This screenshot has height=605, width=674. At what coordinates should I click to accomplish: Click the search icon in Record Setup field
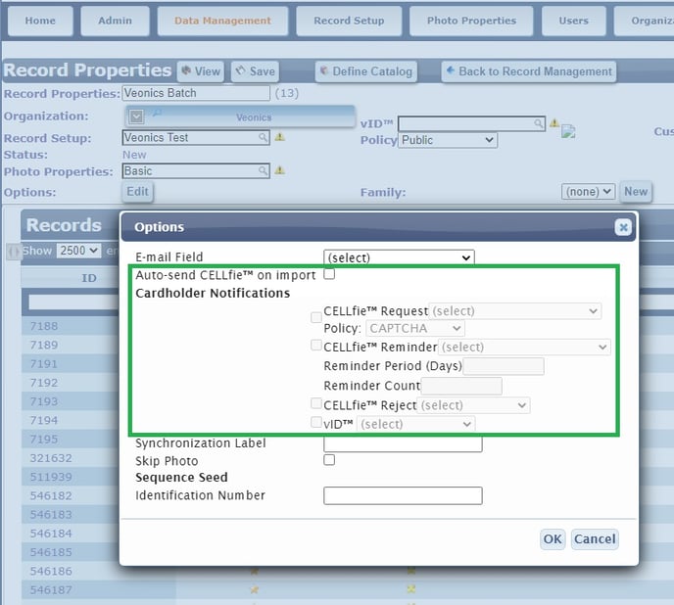[264, 137]
